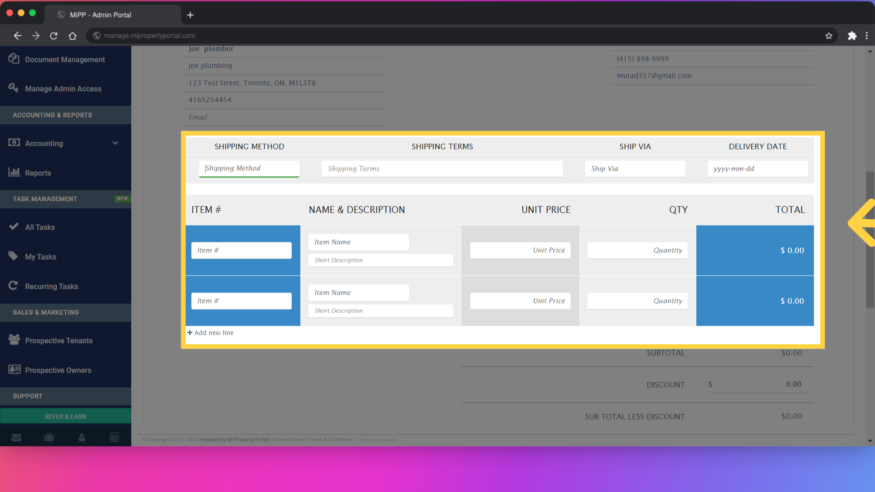Focus the Shipping Terms field
Screen dimensions: 875x492
click(442, 169)
